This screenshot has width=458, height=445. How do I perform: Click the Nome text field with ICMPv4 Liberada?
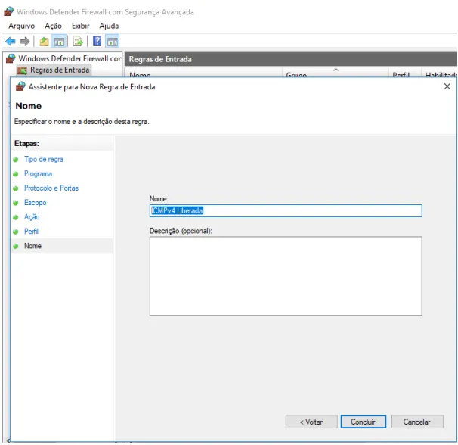coord(286,210)
